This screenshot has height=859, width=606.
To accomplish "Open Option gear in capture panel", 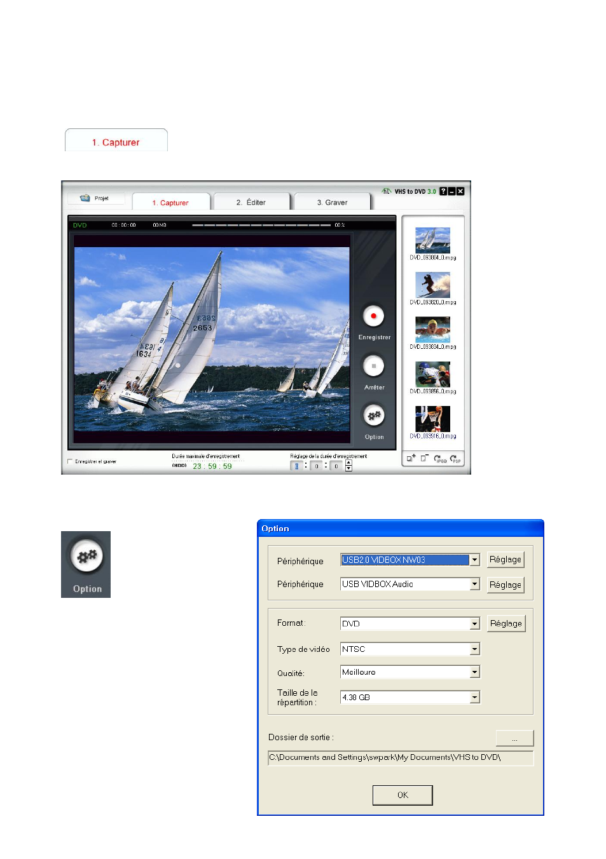I will pyautogui.click(x=373, y=416).
